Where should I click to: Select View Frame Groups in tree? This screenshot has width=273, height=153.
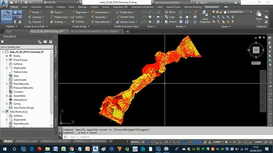point(24,108)
